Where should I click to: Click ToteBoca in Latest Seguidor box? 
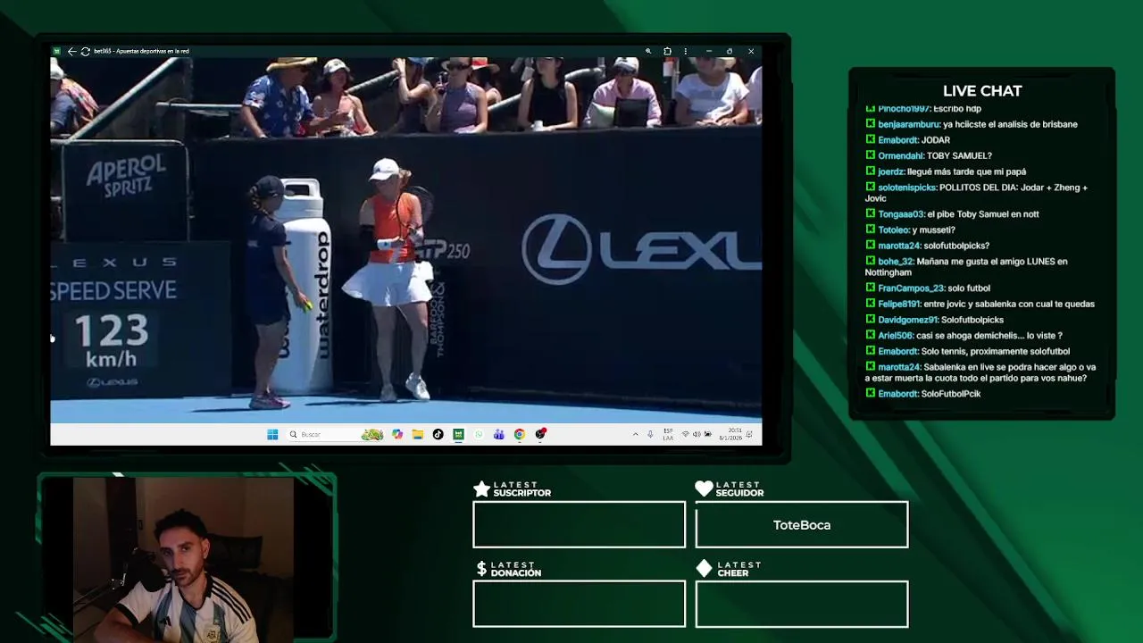[802, 525]
